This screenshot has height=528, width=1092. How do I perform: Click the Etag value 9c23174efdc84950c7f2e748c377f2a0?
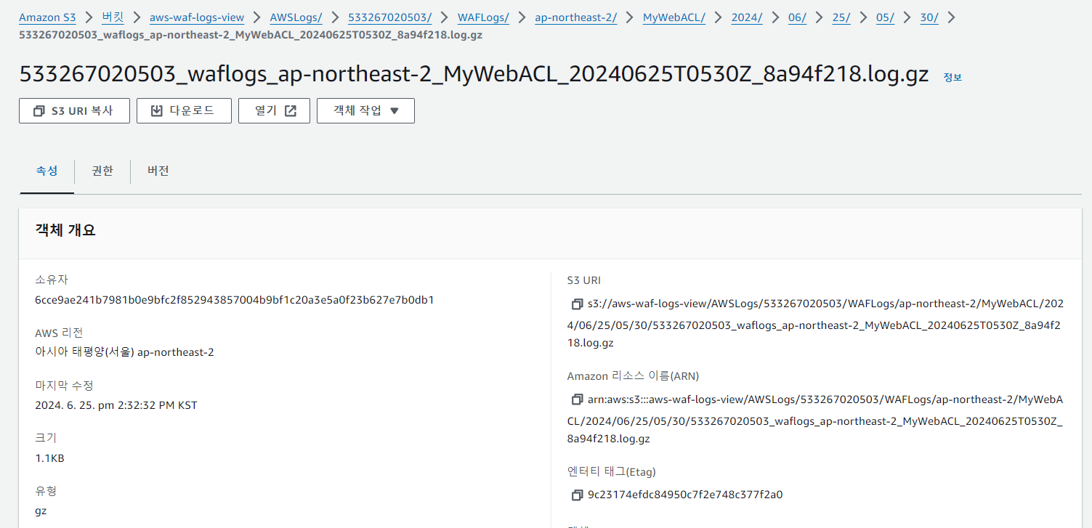point(685,495)
